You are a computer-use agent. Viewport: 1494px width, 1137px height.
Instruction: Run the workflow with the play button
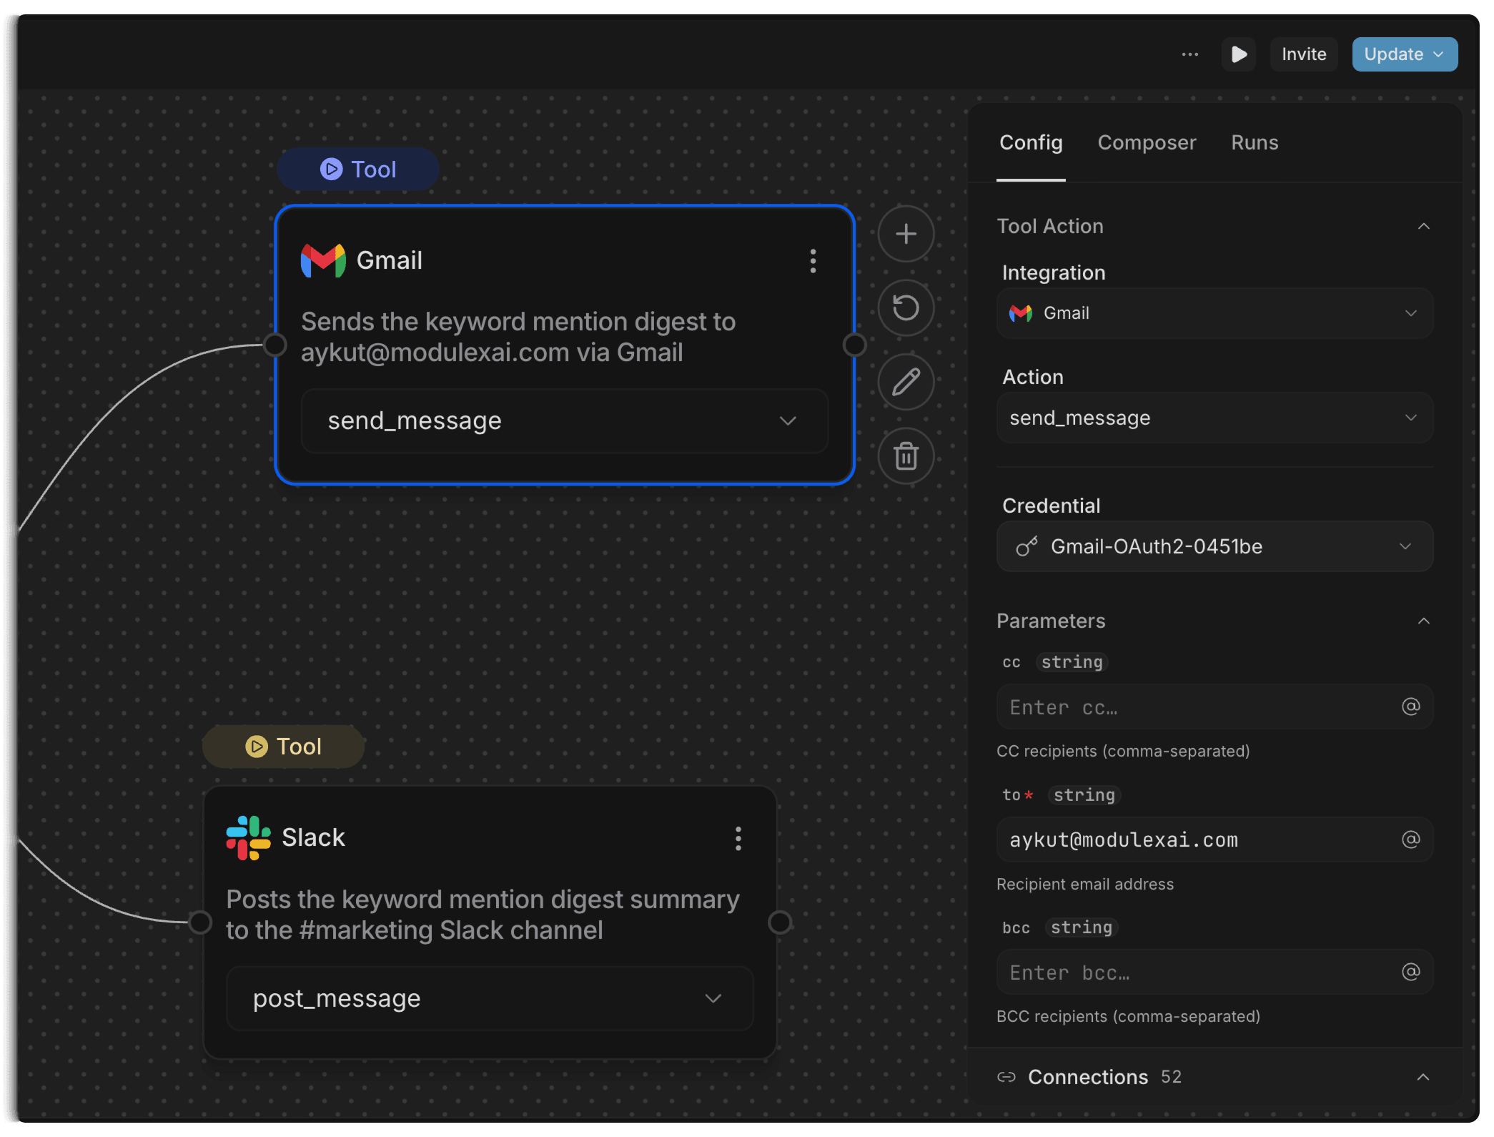point(1239,54)
